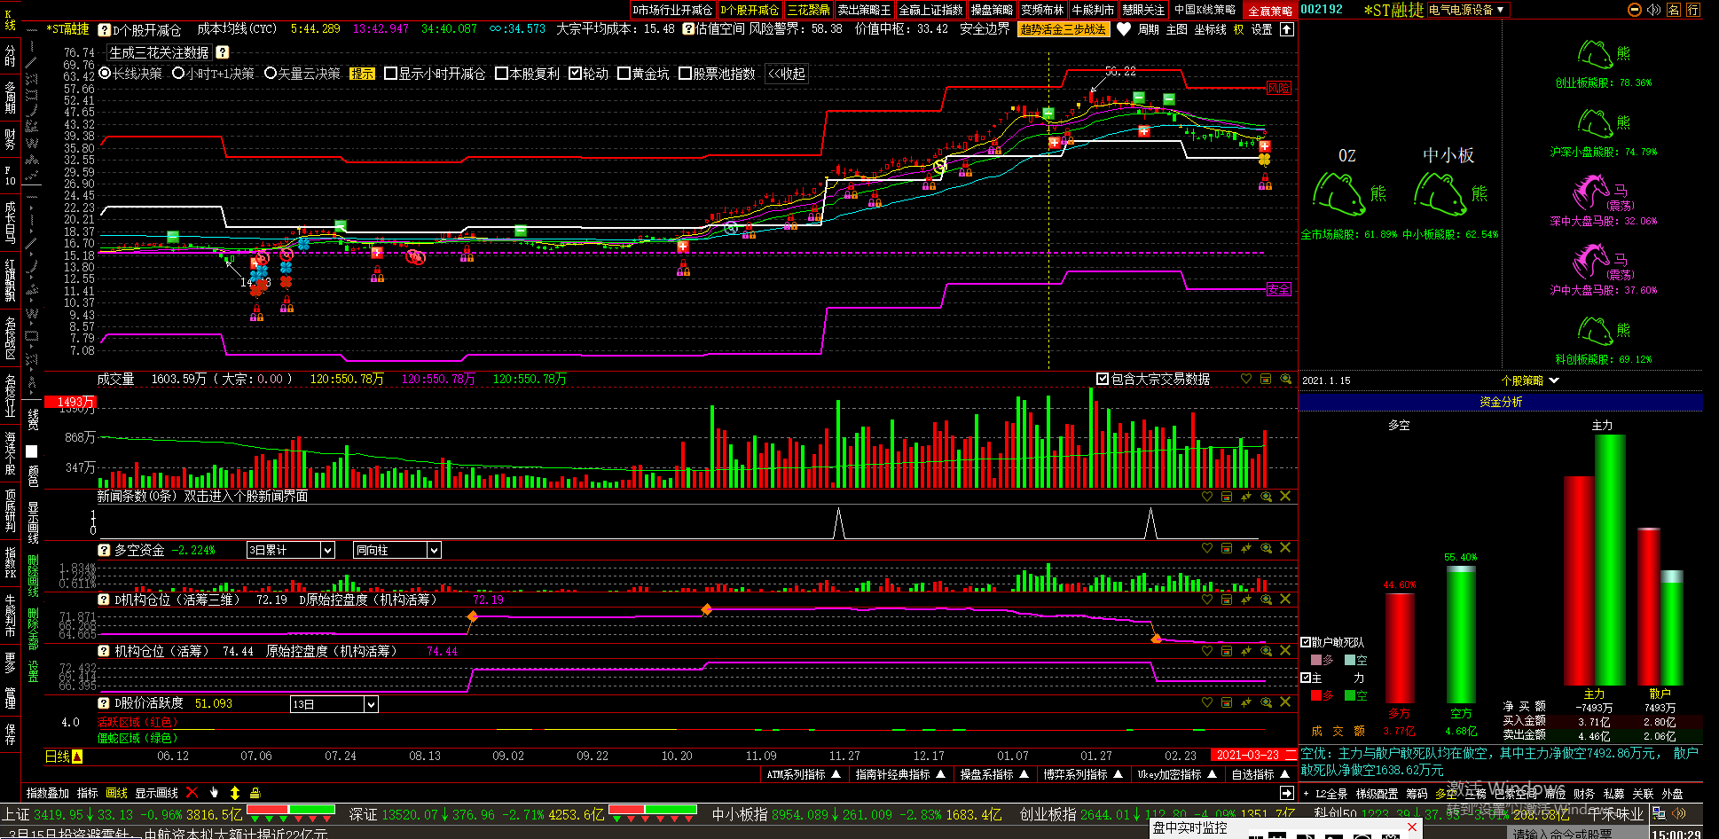Open the 3日累计 dropdown
The width and height of the screenshot is (1719, 839).
[x=326, y=550]
